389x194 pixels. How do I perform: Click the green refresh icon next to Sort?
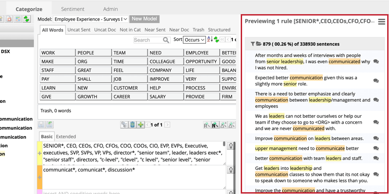(216, 40)
